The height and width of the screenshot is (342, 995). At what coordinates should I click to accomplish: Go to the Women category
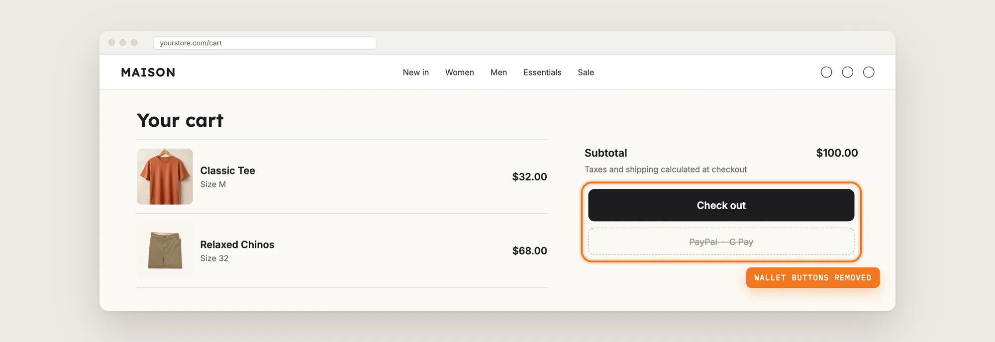(459, 73)
